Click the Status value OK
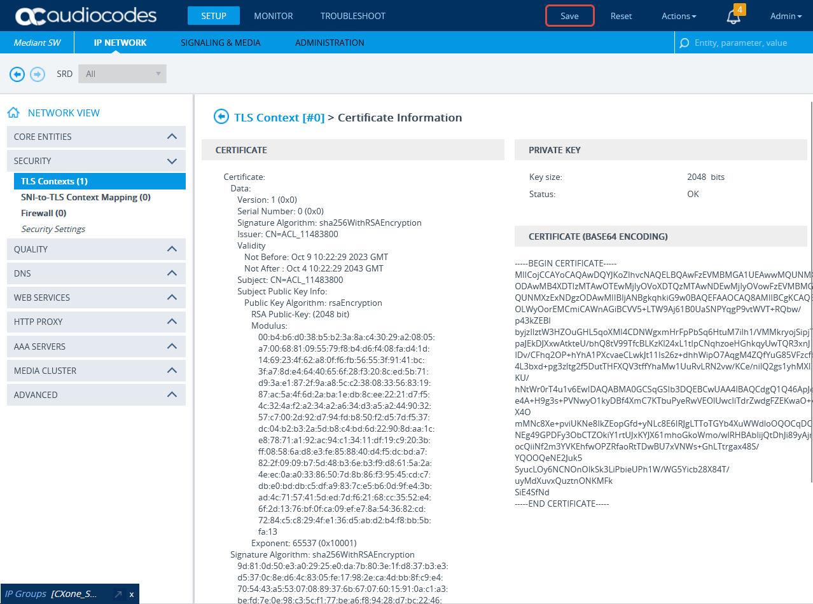 point(693,194)
